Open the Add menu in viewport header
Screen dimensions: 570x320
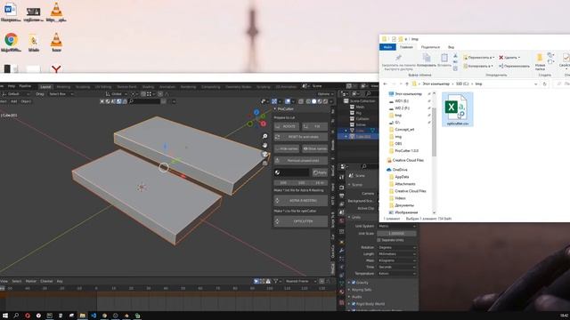pos(14,101)
